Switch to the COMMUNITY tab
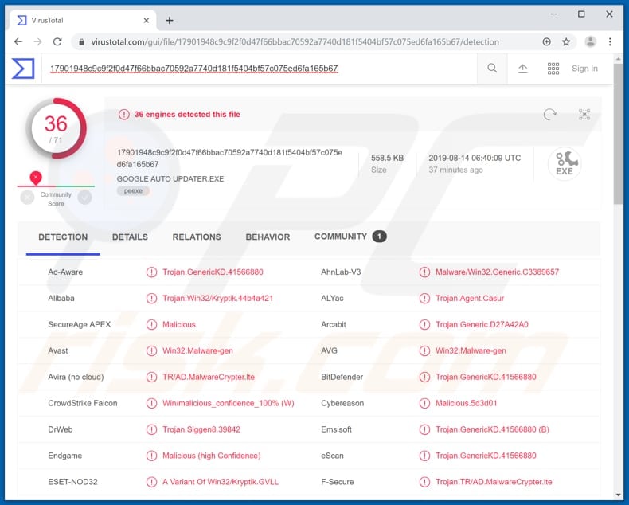 tap(350, 237)
